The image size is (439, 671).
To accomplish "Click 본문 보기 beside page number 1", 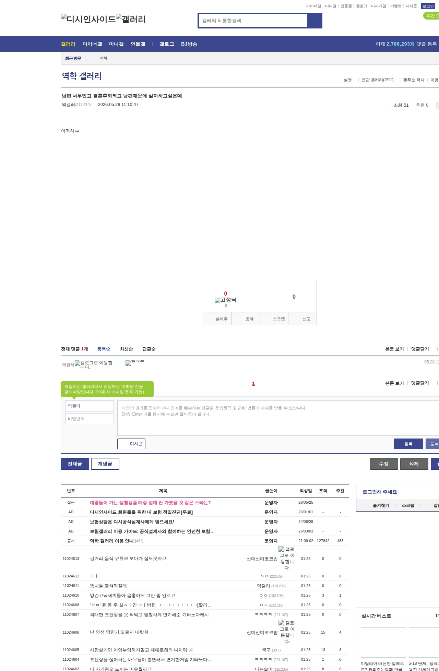I will point(394,383).
